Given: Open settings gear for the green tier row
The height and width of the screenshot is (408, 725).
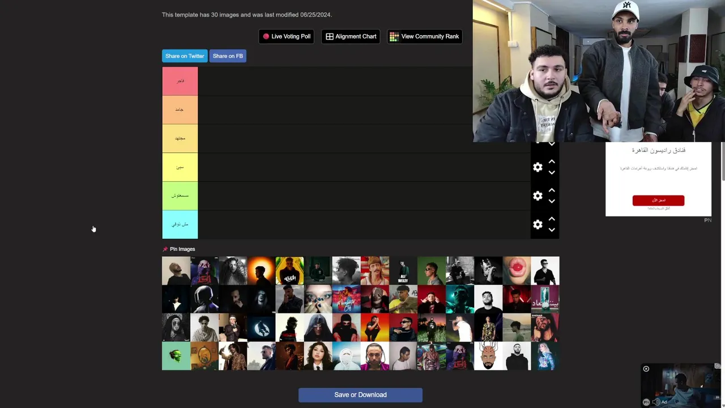Looking at the screenshot, I should pyautogui.click(x=538, y=195).
